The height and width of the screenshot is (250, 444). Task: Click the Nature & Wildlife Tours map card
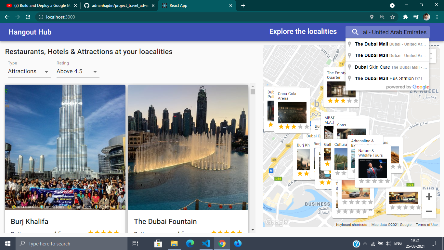(373, 166)
